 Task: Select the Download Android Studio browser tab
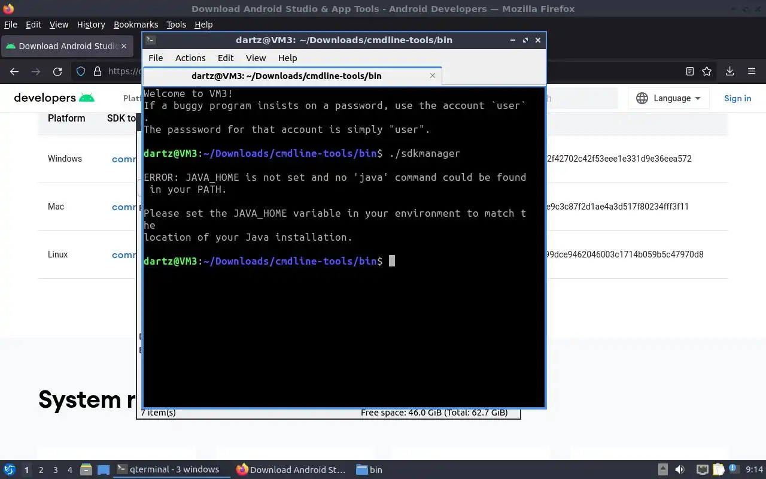coord(67,46)
